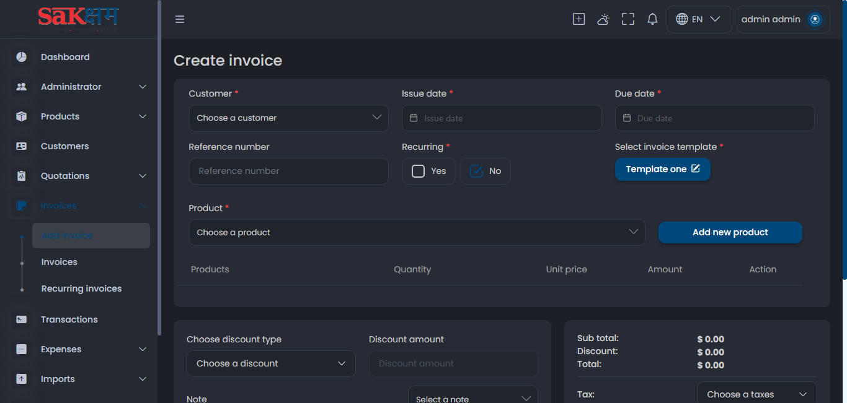Enter fullscreen mode via header icon
Viewport: 847px width, 403px height.
(627, 19)
